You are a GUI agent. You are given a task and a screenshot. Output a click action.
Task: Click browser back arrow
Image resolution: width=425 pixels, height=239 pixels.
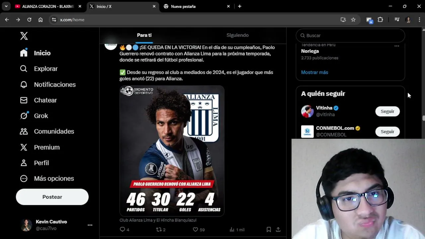tap(7, 20)
